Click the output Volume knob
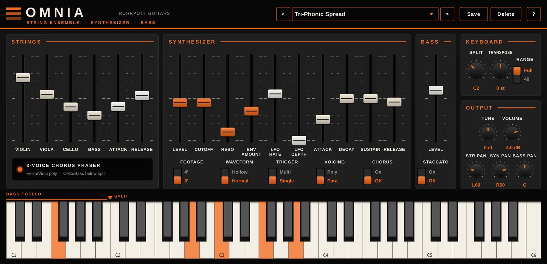Image resolution: width=547 pixels, height=264 pixels. coord(512,133)
